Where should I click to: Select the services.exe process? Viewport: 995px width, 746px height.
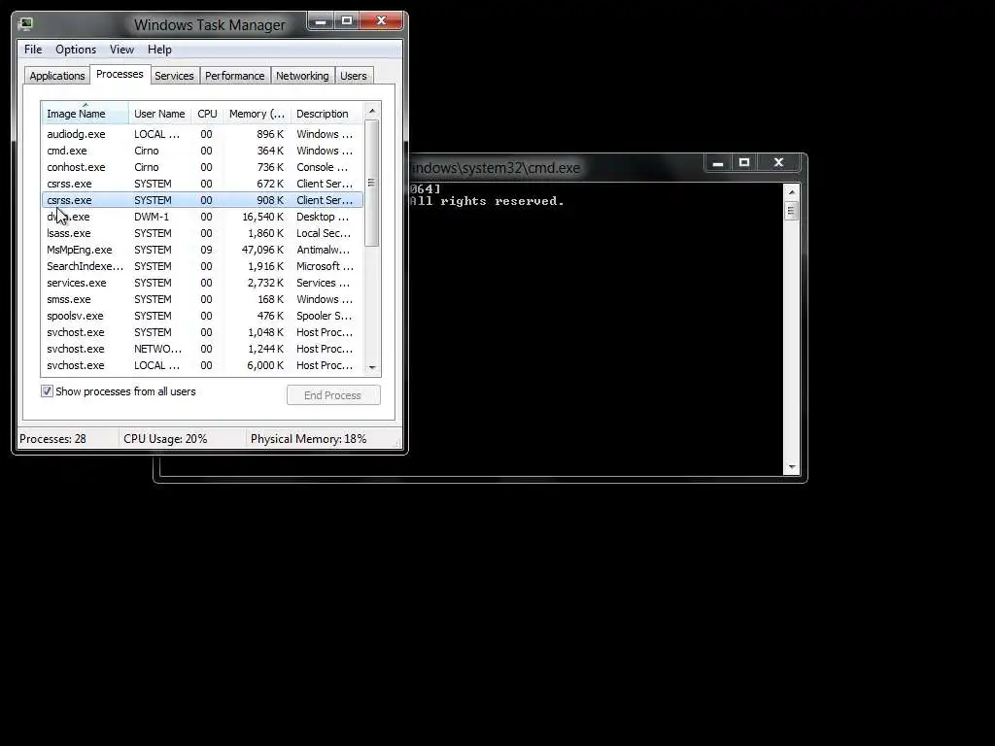coord(202,283)
